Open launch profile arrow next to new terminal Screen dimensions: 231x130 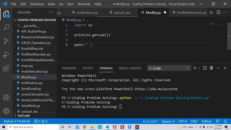(x=199, y=68)
